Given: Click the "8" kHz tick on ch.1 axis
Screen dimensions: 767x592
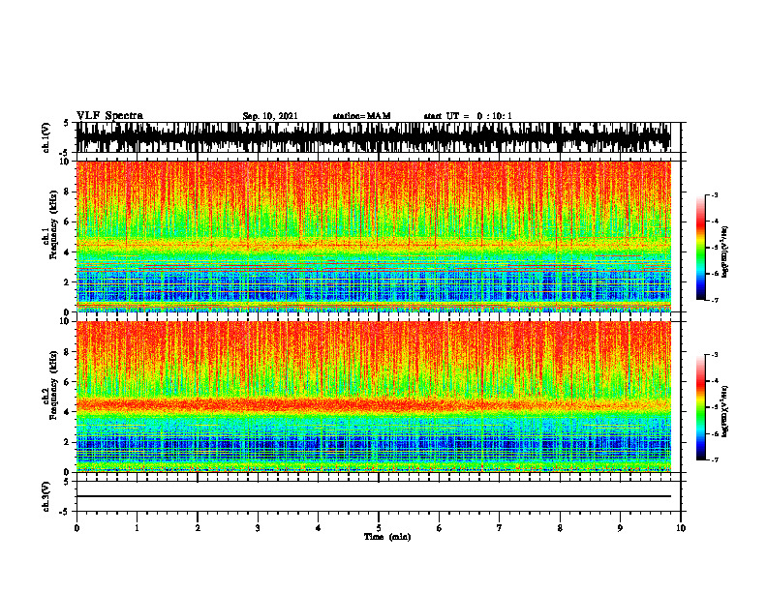Looking at the screenshot, I should tap(68, 192).
